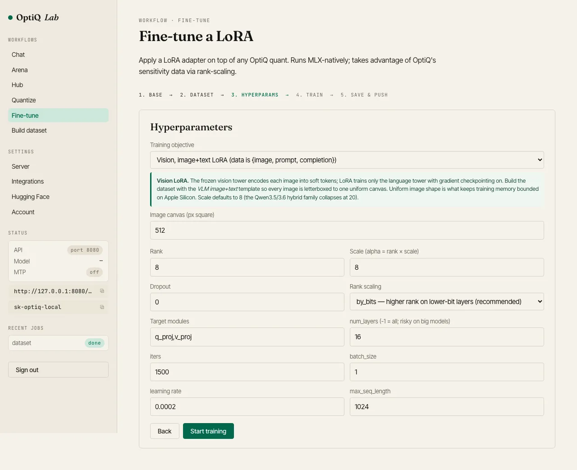Open Build dataset
The image size is (577, 470).
pyautogui.click(x=58, y=130)
